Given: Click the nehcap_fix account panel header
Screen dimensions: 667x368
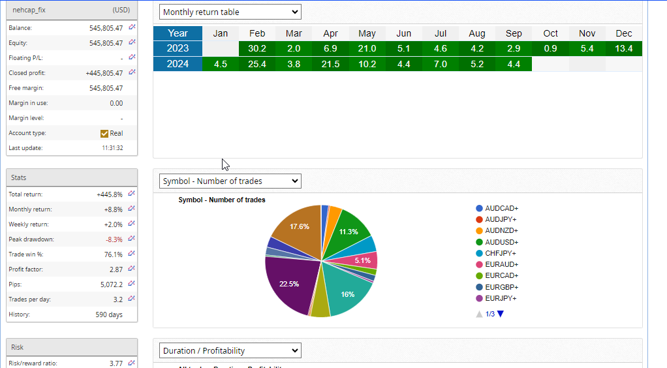Looking at the screenshot, I should click(x=72, y=10).
